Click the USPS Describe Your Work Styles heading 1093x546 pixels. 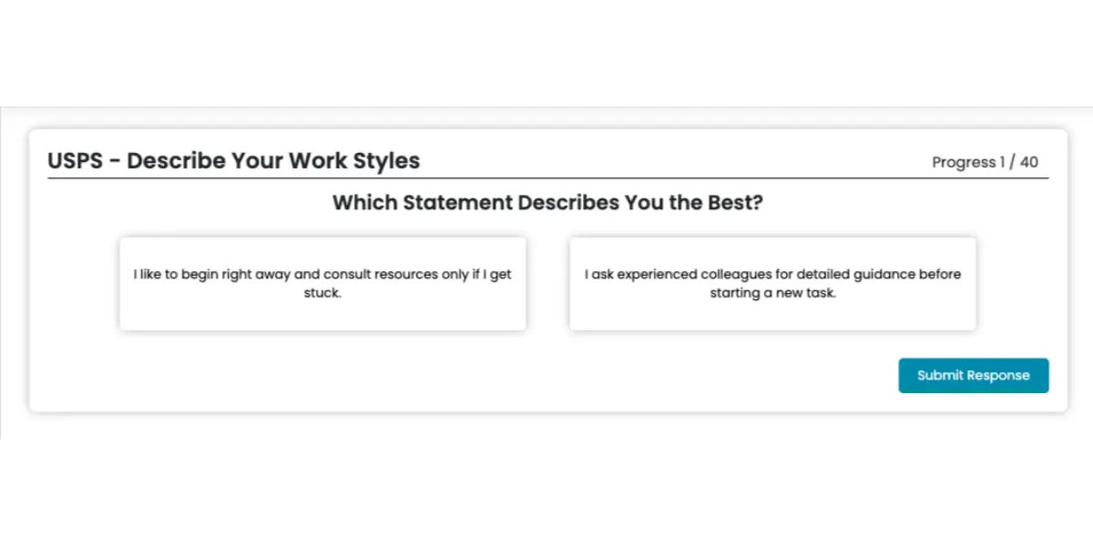coord(233,160)
